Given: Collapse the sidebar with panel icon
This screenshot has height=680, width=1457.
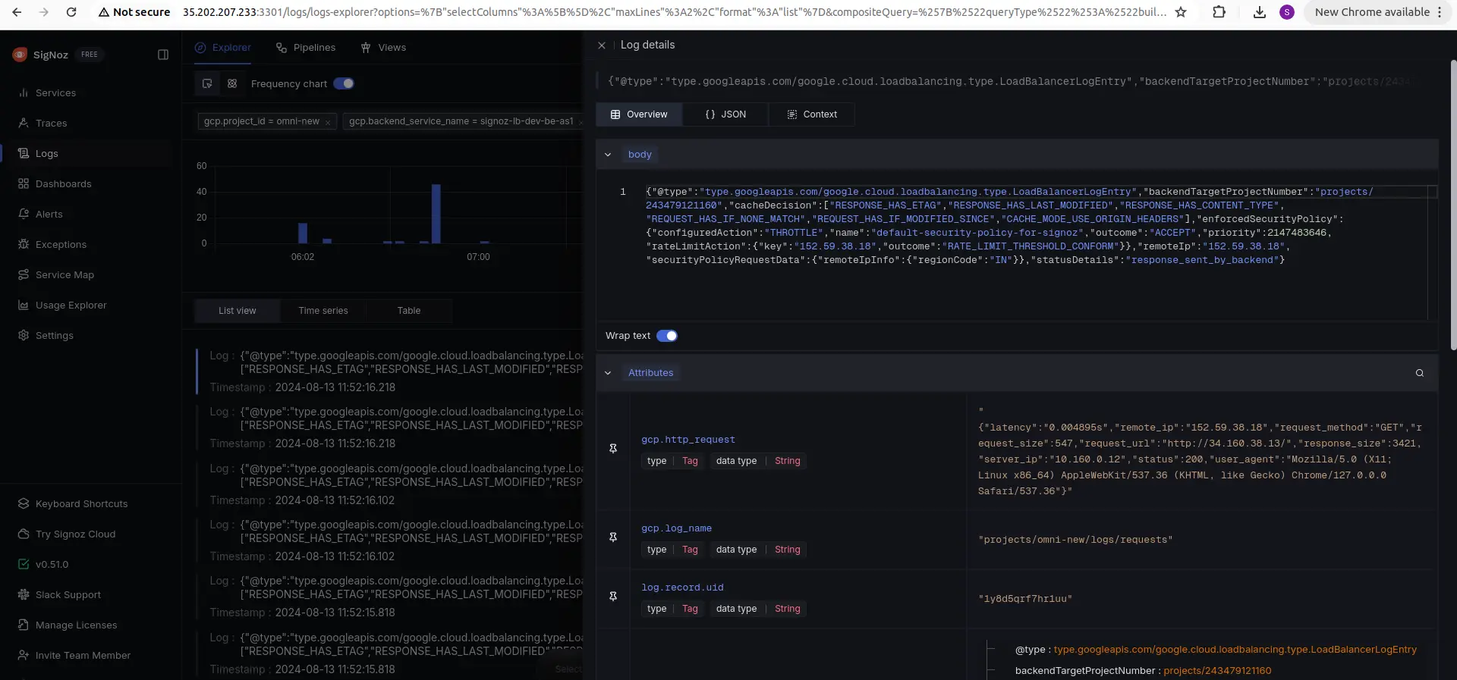Looking at the screenshot, I should (x=163, y=55).
